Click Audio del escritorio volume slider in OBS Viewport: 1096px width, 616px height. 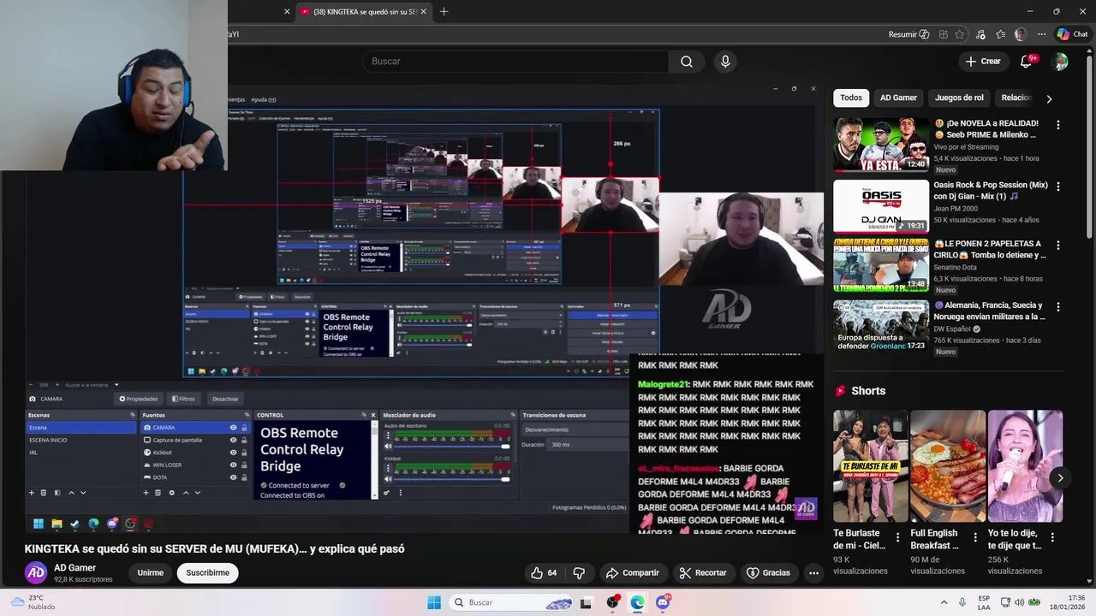[x=452, y=446]
